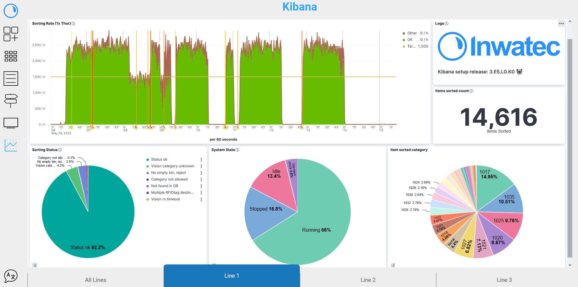This screenshot has width=578, height=287.
Task: Click the Inwatec logo icon in the sidebar
Action: click(x=11, y=11)
